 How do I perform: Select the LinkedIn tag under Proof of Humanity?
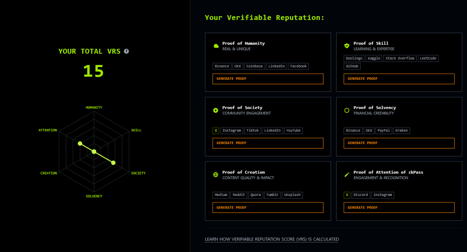pyautogui.click(x=277, y=66)
